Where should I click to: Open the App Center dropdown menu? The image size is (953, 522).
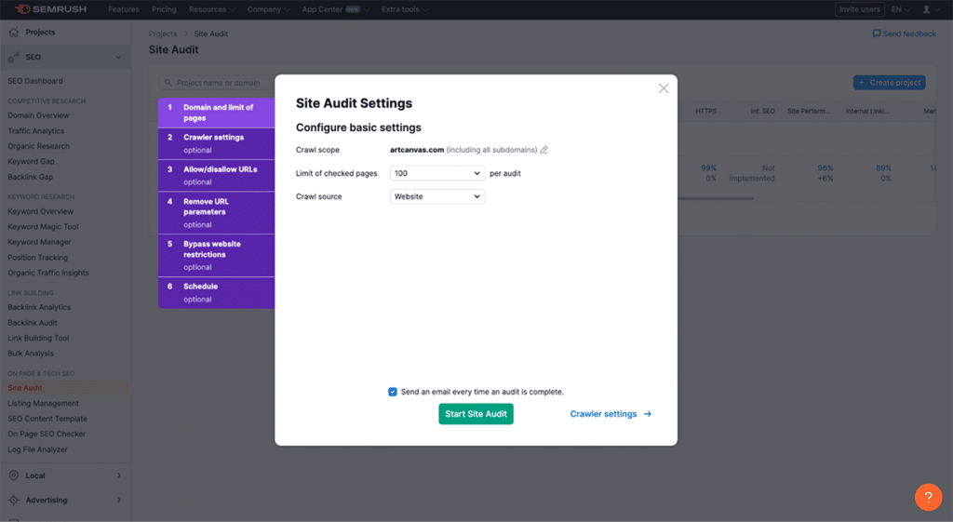(x=335, y=9)
